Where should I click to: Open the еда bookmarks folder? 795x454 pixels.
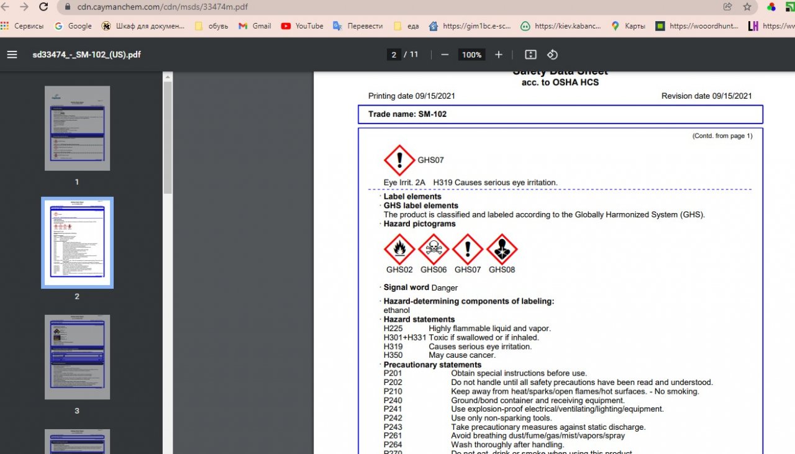pyautogui.click(x=406, y=26)
